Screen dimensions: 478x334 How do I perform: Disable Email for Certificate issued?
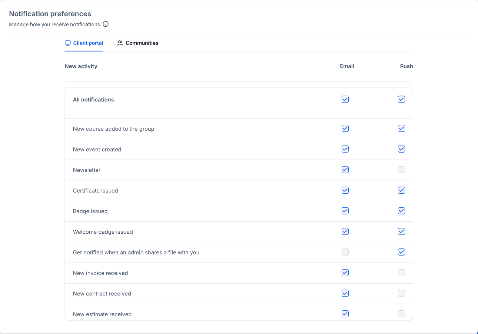pos(345,190)
